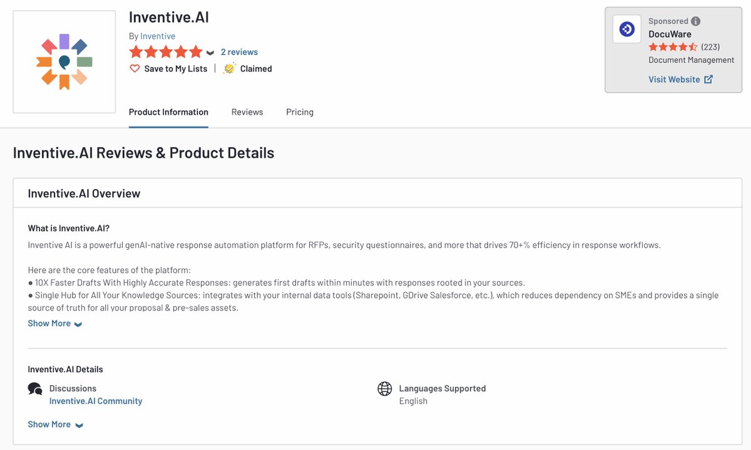
Task: Expand Inventive.AI Details with Show More
Action: (x=55, y=424)
